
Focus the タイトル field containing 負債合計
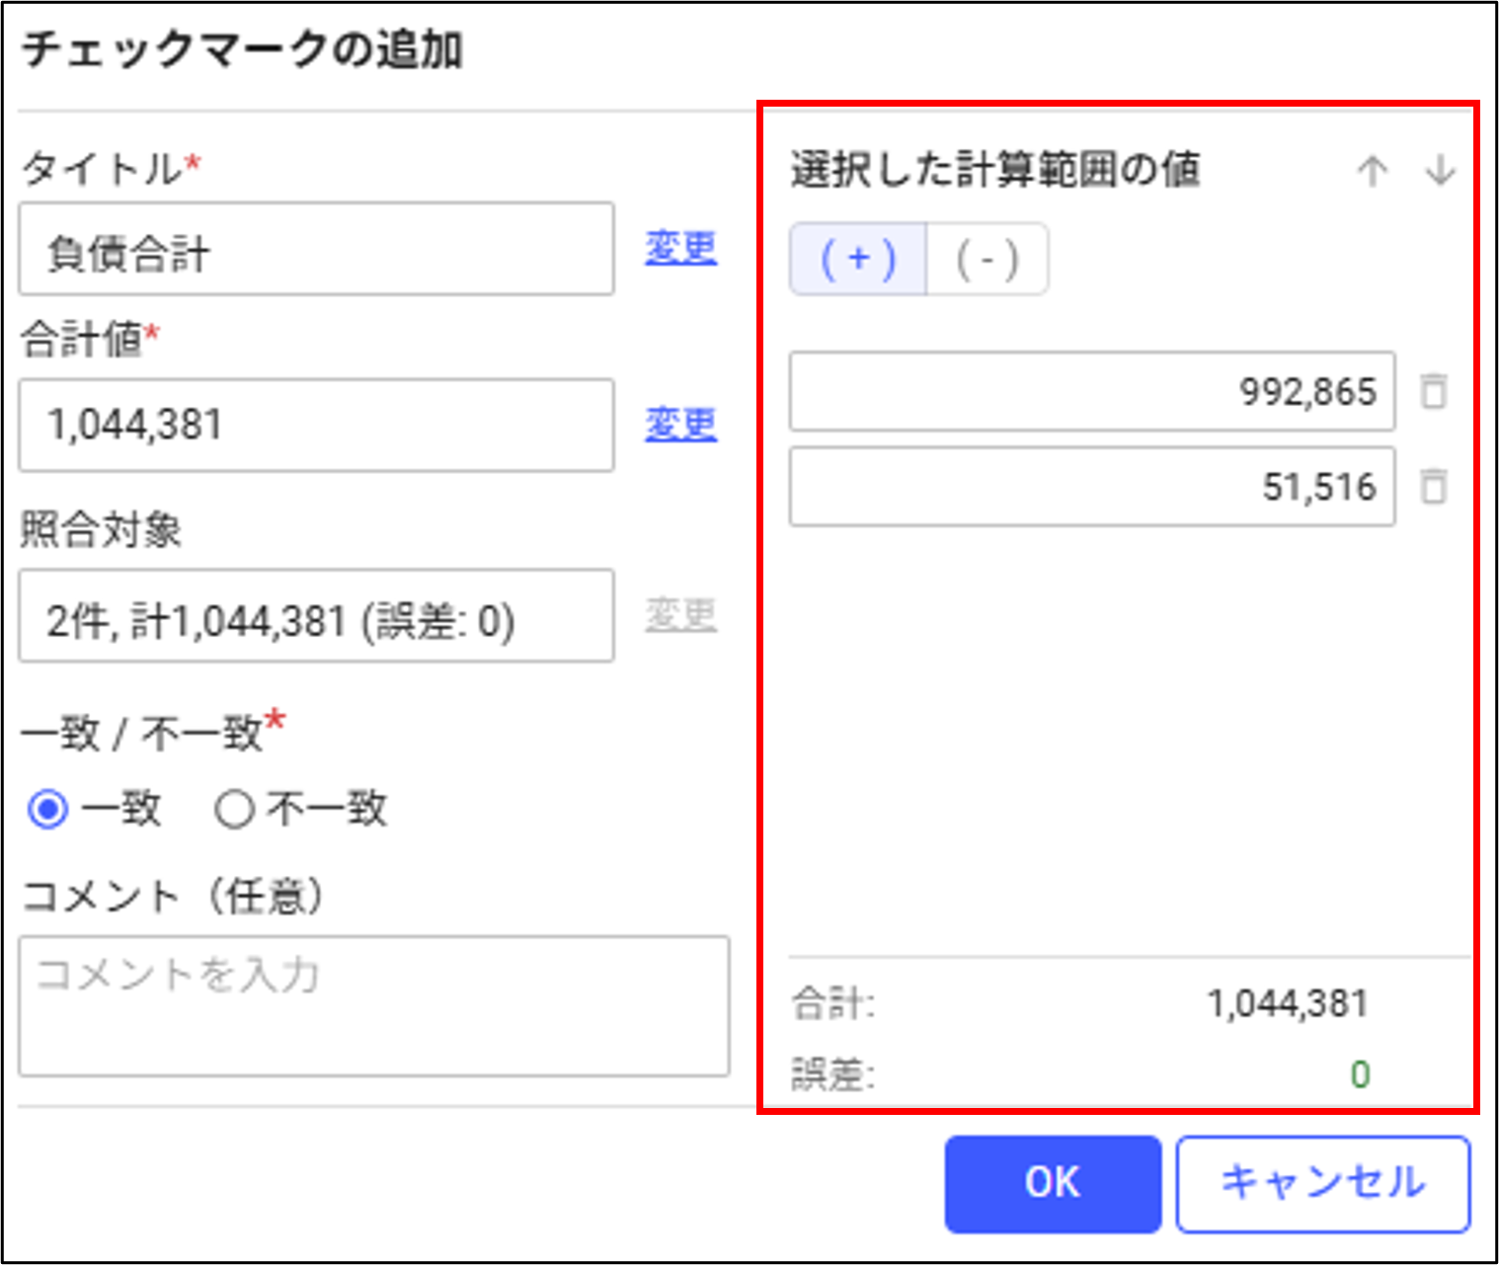[x=316, y=249]
